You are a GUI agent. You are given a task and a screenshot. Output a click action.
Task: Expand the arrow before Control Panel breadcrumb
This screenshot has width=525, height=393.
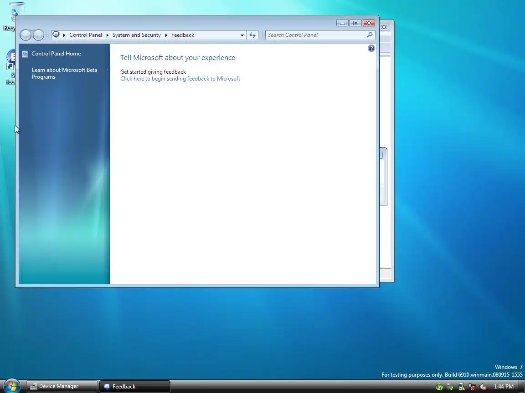(x=64, y=35)
